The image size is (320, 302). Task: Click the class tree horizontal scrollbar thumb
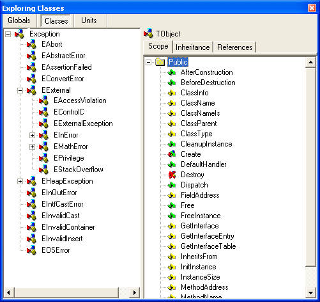[x=66, y=292]
